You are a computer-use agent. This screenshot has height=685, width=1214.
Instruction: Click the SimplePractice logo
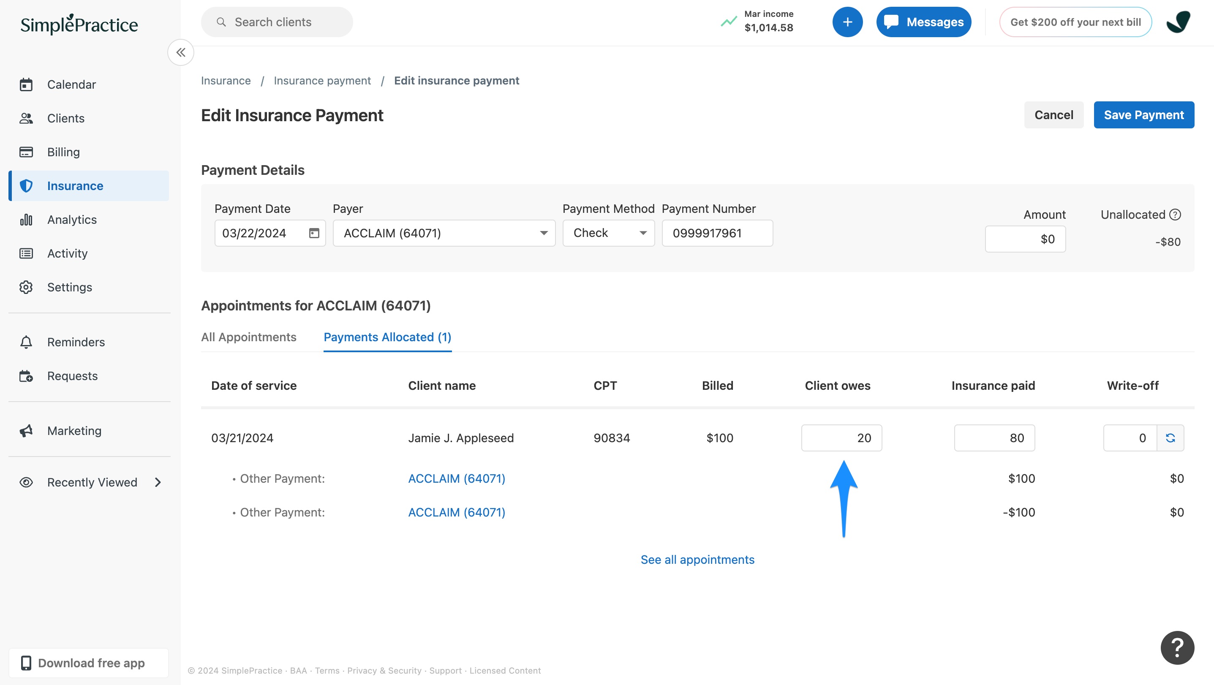point(79,24)
